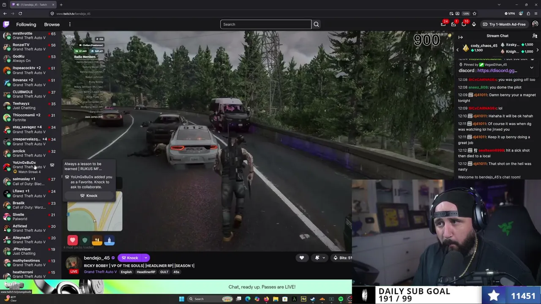
Task: Open heatheronni channel in sidebar
Action: coord(30,274)
